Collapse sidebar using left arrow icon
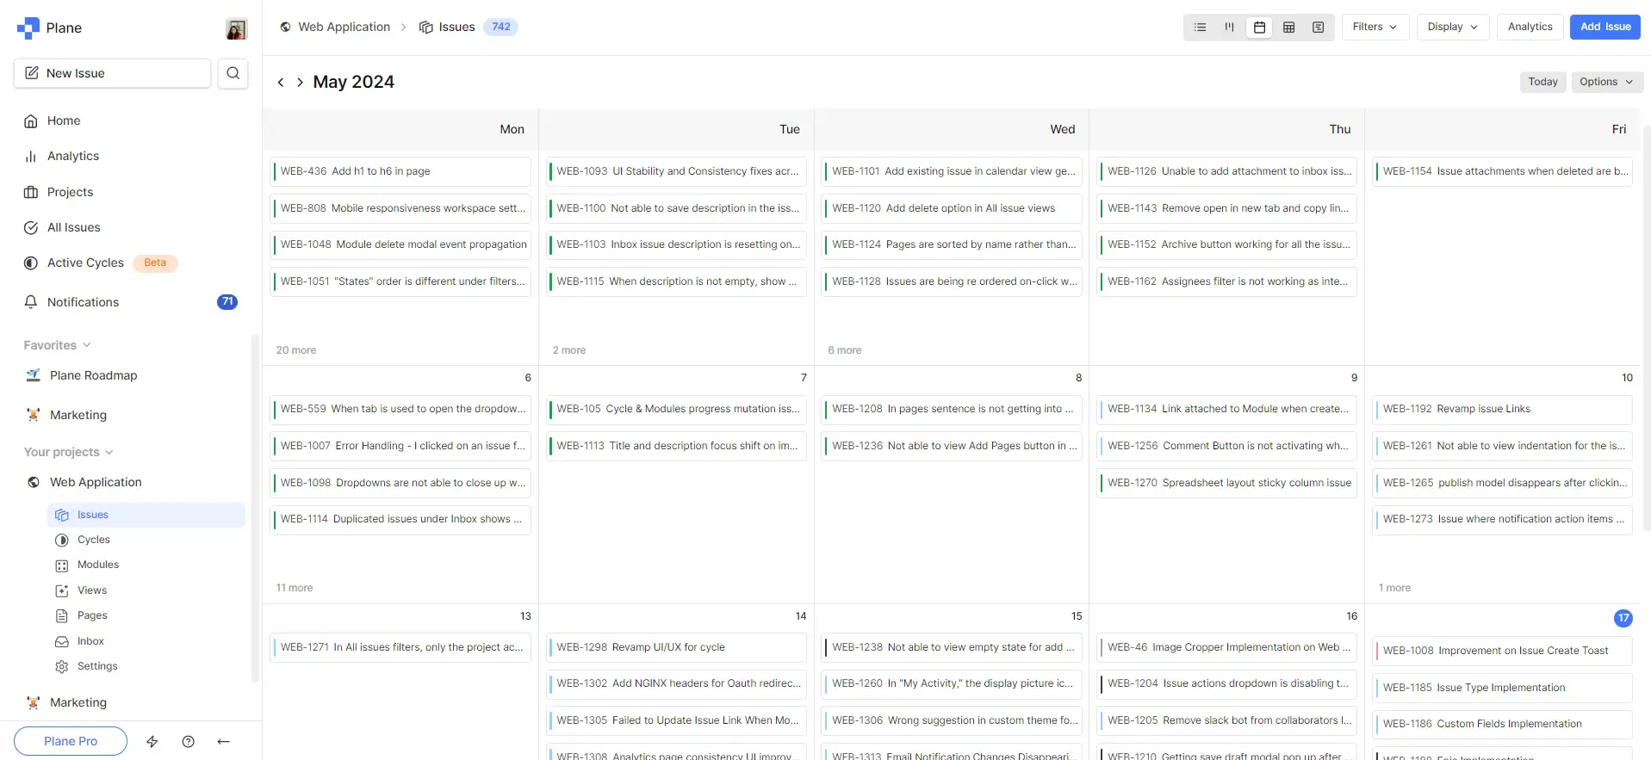Screen dimensions: 1651x760 pyautogui.click(x=224, y=741)
